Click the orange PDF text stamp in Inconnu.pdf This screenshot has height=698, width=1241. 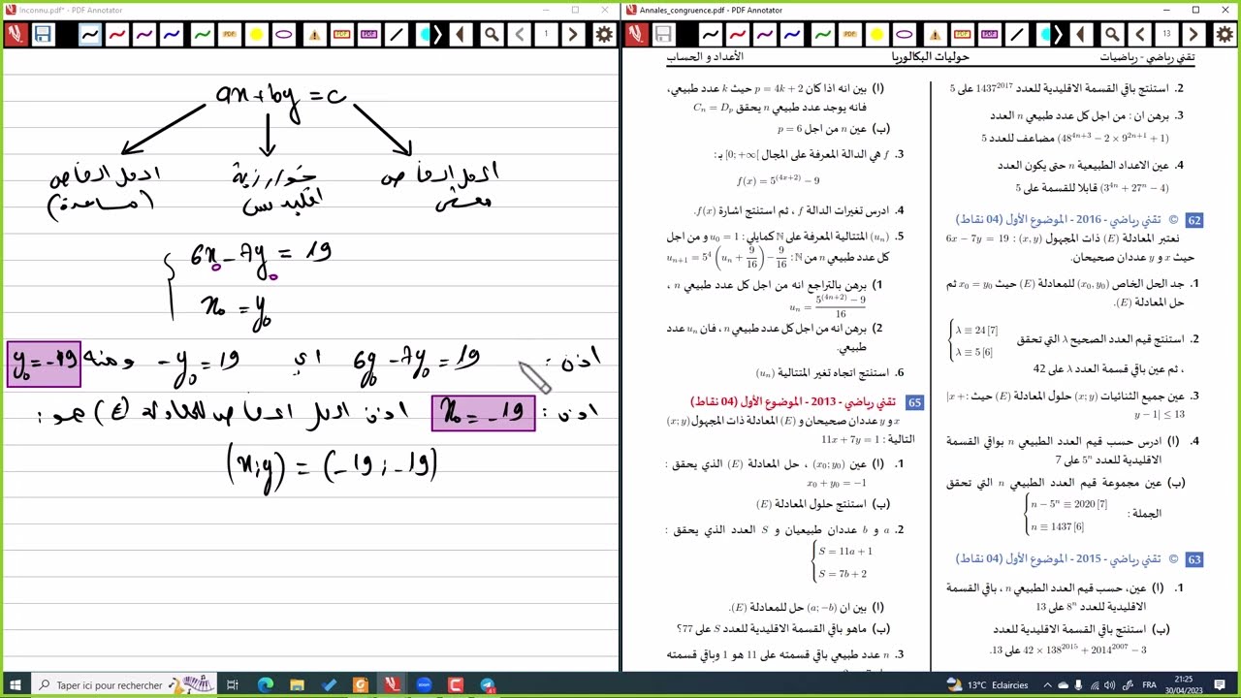click(x=229, y=35)
